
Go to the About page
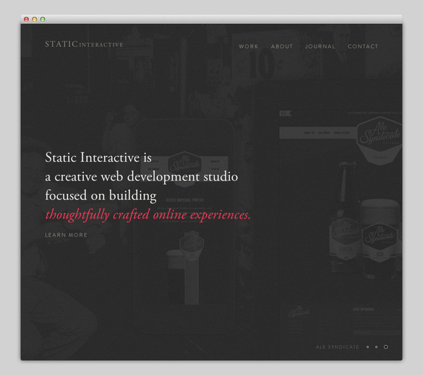click(x=281, y=47)
